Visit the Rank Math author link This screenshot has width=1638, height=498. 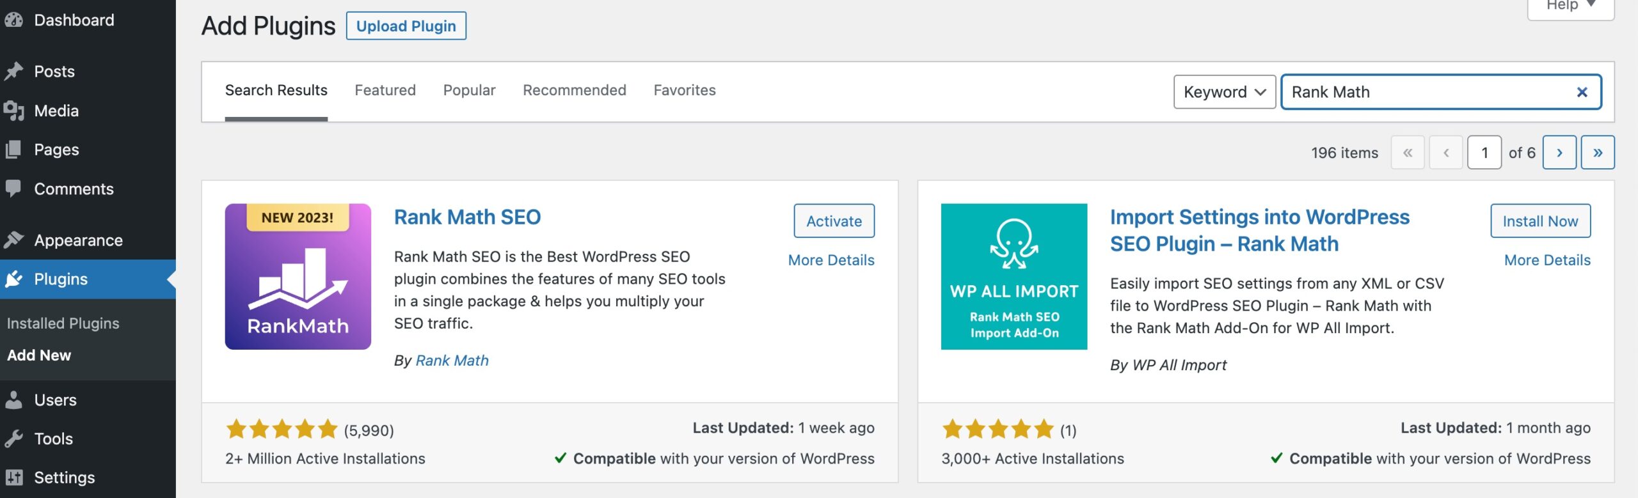(452, 361)
